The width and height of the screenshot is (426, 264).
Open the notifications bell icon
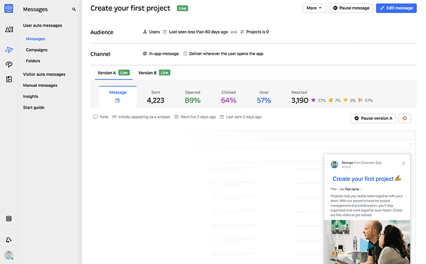[x=9, y=240]
